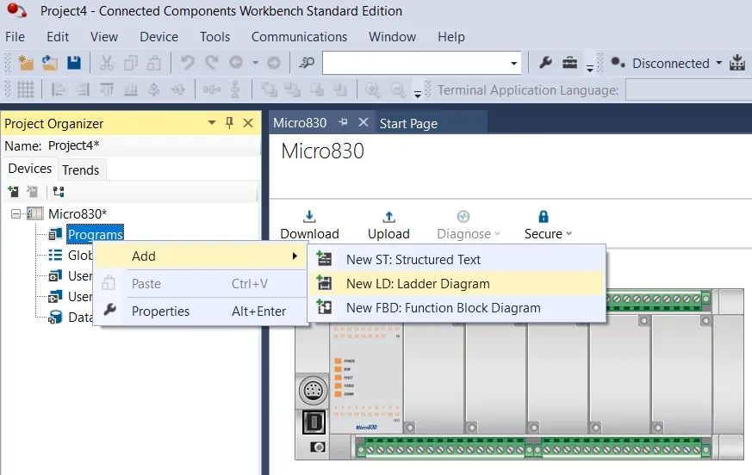Select the Programs tree item
The width and height of the screenshot is (752, 475).
click(x=95, y=234)
